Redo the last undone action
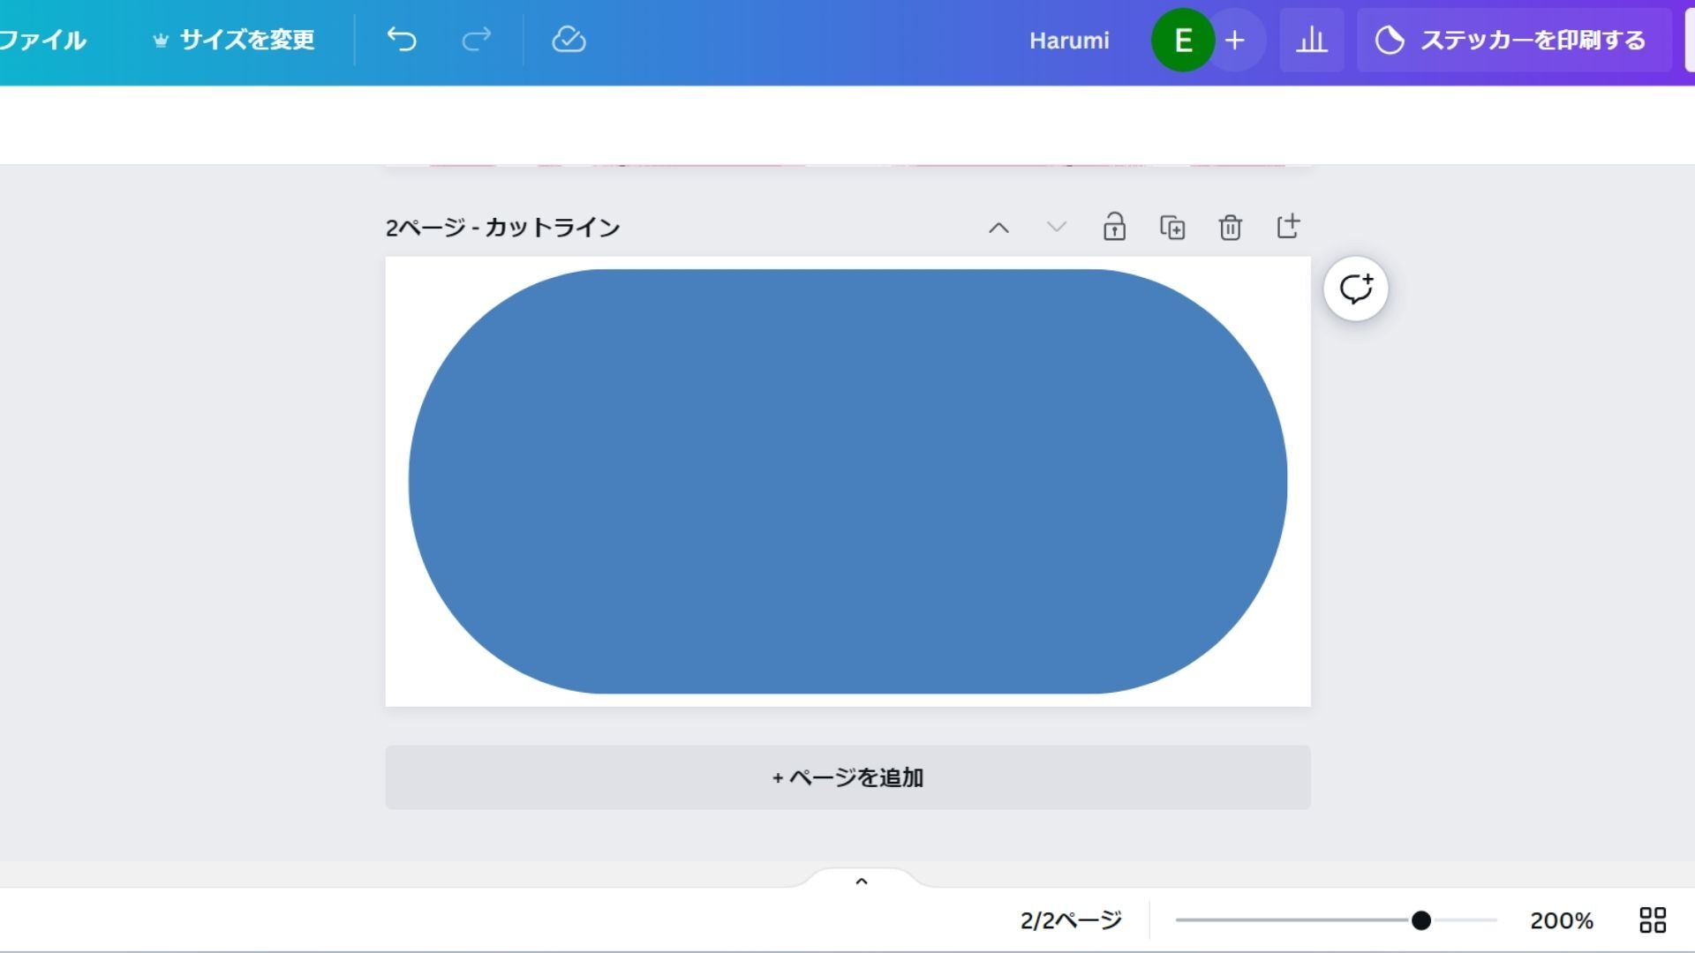The height and width of the screenshot is (953, 1695). pos(477,40)
